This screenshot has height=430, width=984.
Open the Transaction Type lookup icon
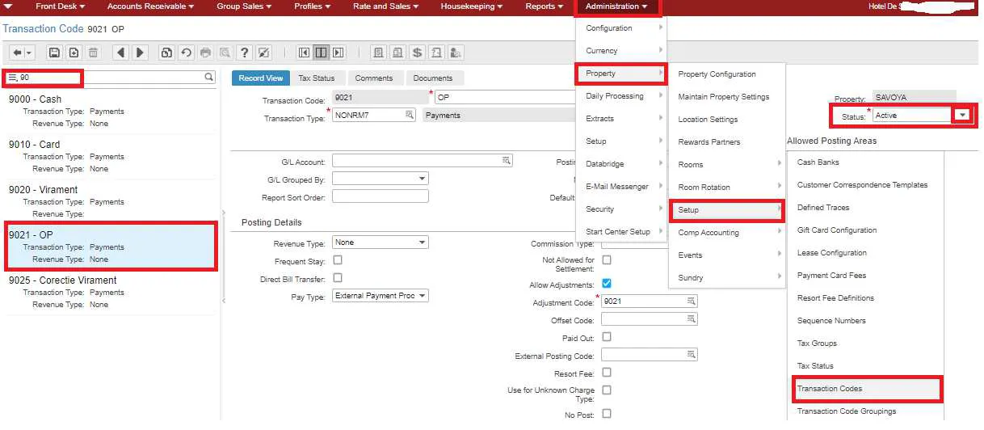coord(410,116)
